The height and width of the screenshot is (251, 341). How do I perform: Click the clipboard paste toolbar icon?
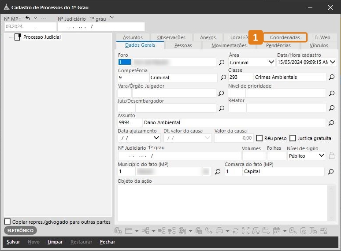tap(199, 231)
